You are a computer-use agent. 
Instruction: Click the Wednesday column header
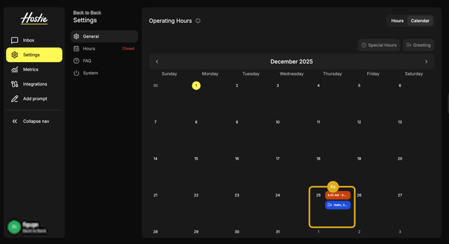point(292,74)
